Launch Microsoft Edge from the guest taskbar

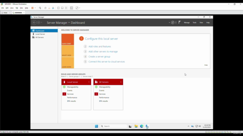tap(142, 126)
